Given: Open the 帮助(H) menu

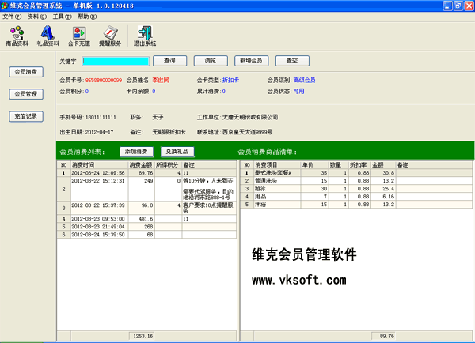Looking at the screenshot, I should (86, 16).
